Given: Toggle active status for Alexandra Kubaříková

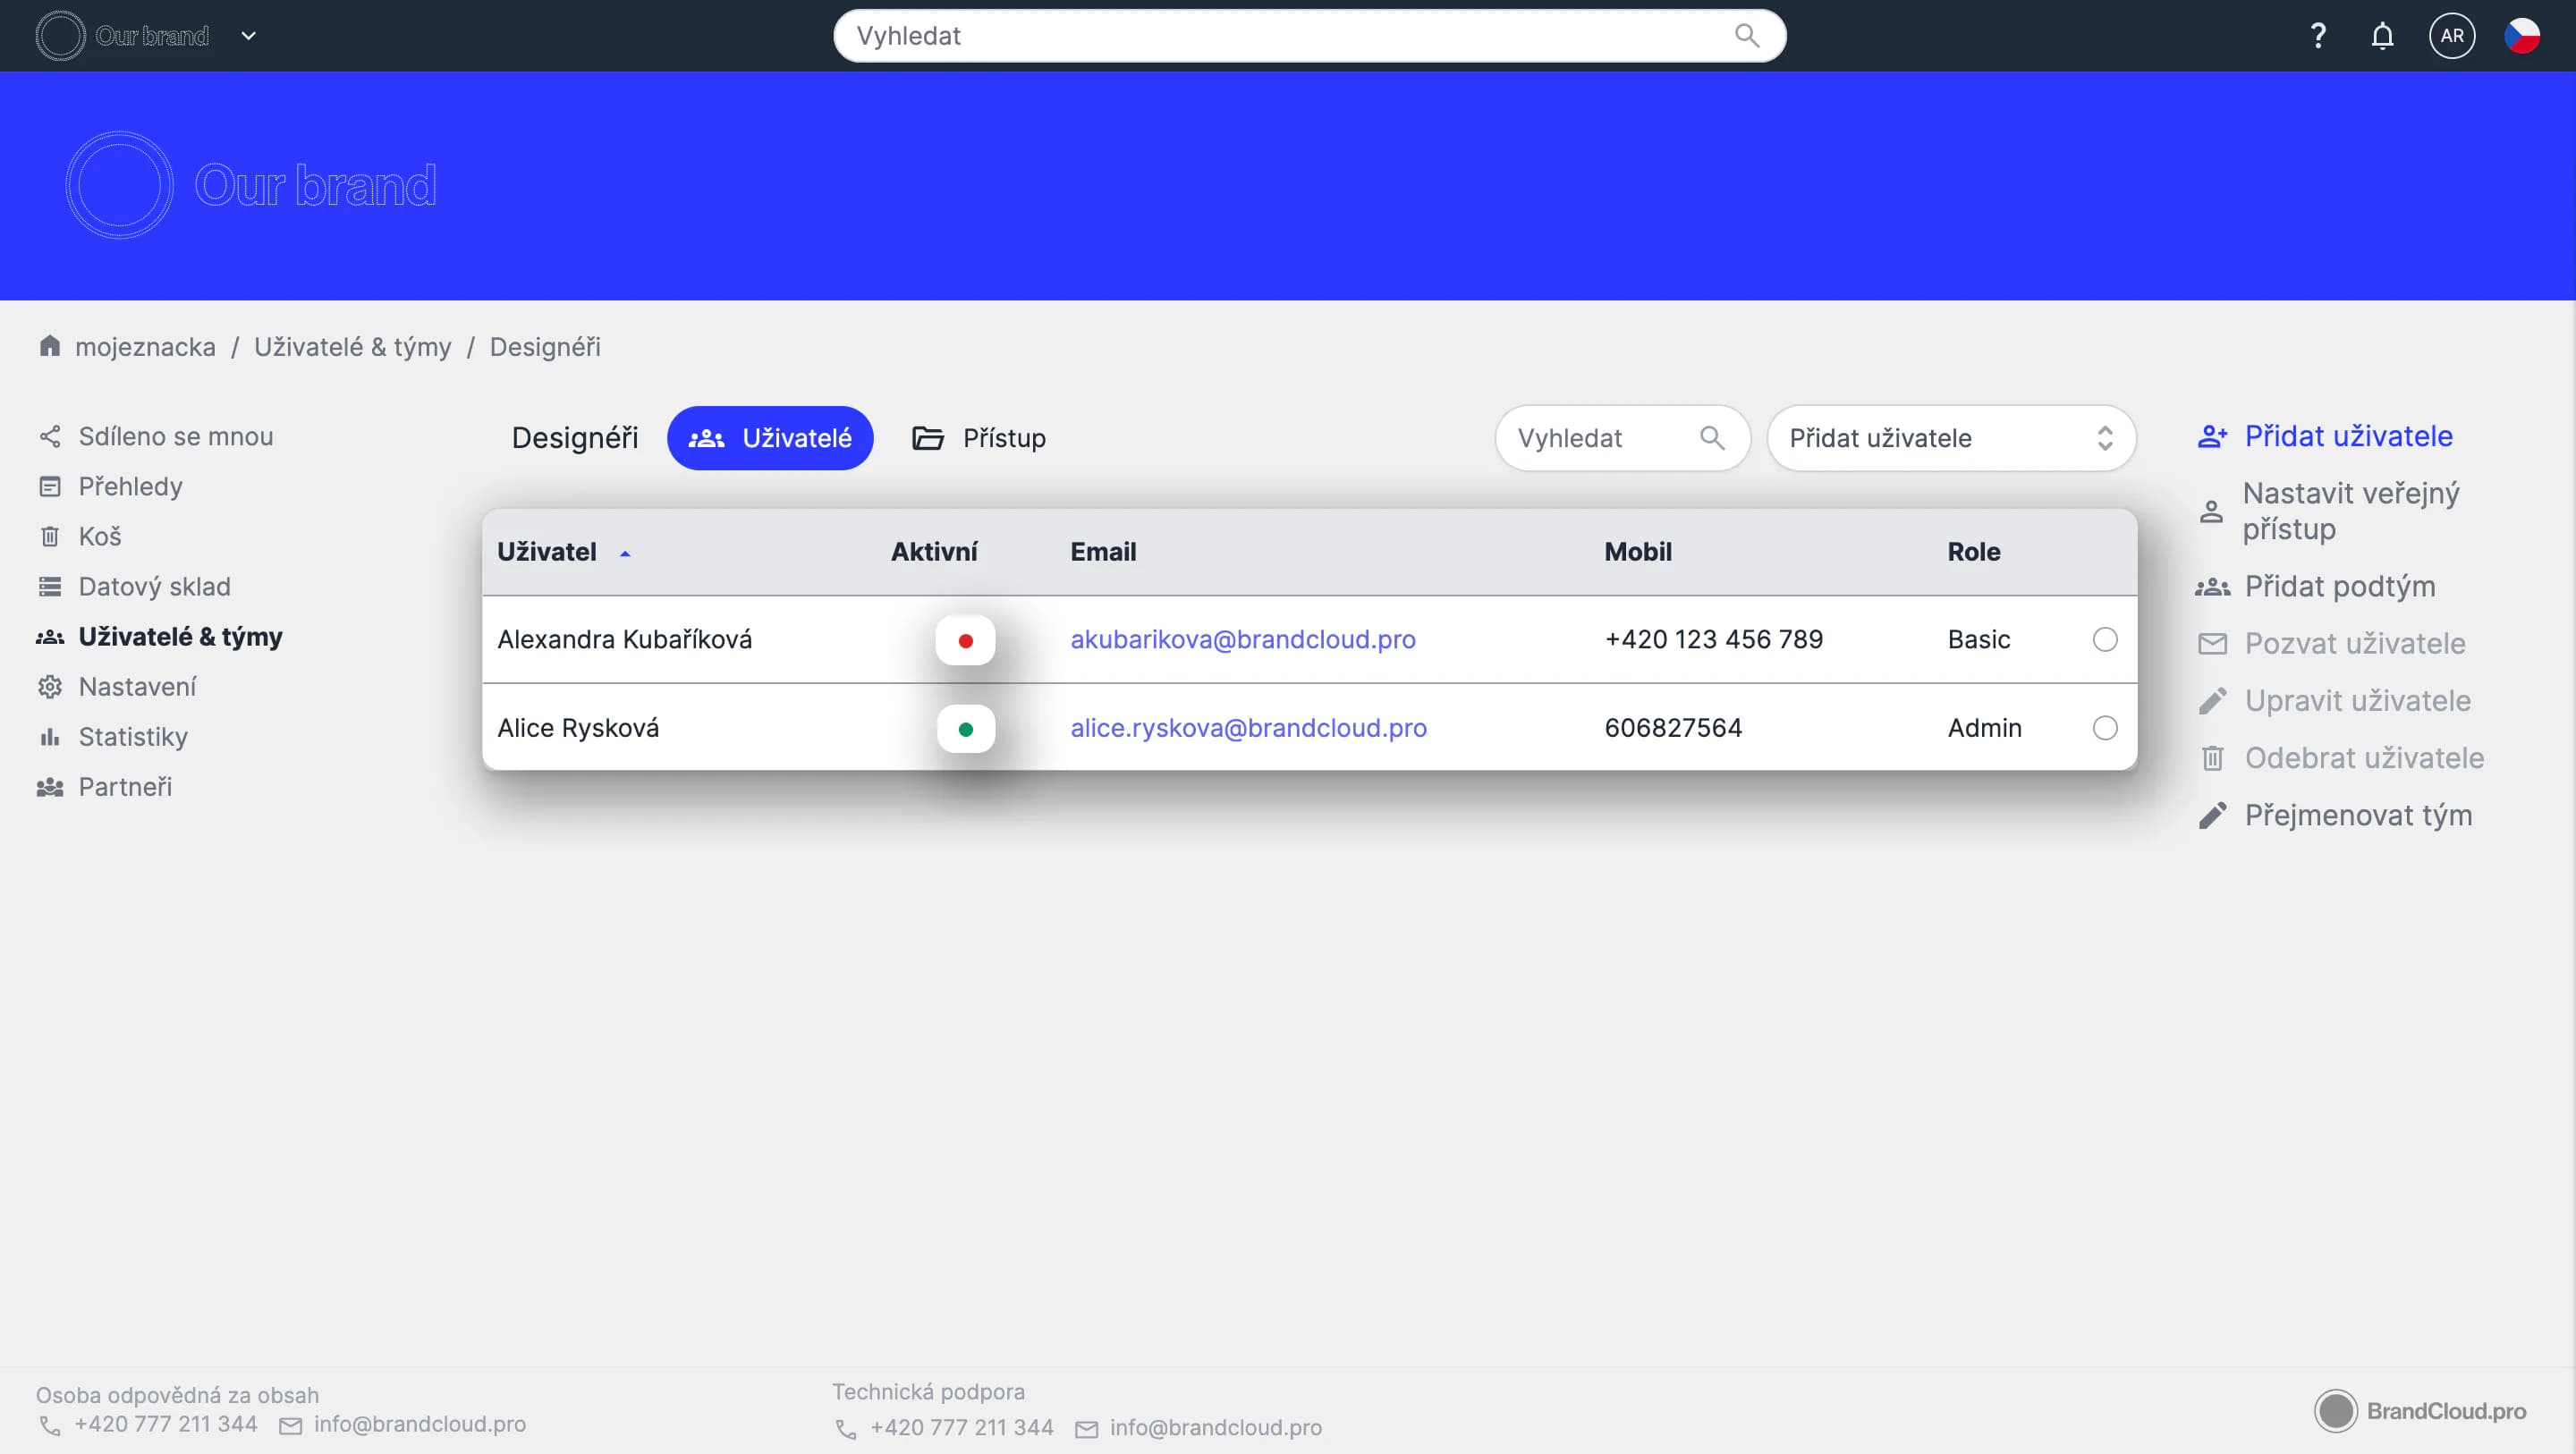Looking at the screenshot, I should 965,641.
